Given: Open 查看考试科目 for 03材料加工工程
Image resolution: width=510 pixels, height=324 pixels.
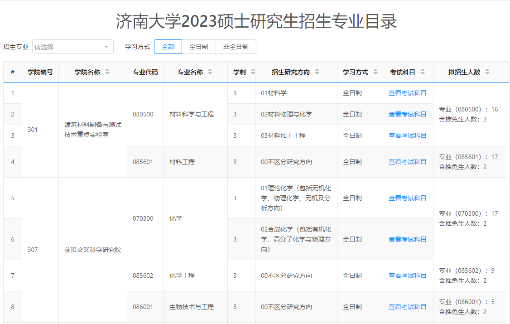Looking at the screenshot, I should pyautogui.click(x=407, y=135).
